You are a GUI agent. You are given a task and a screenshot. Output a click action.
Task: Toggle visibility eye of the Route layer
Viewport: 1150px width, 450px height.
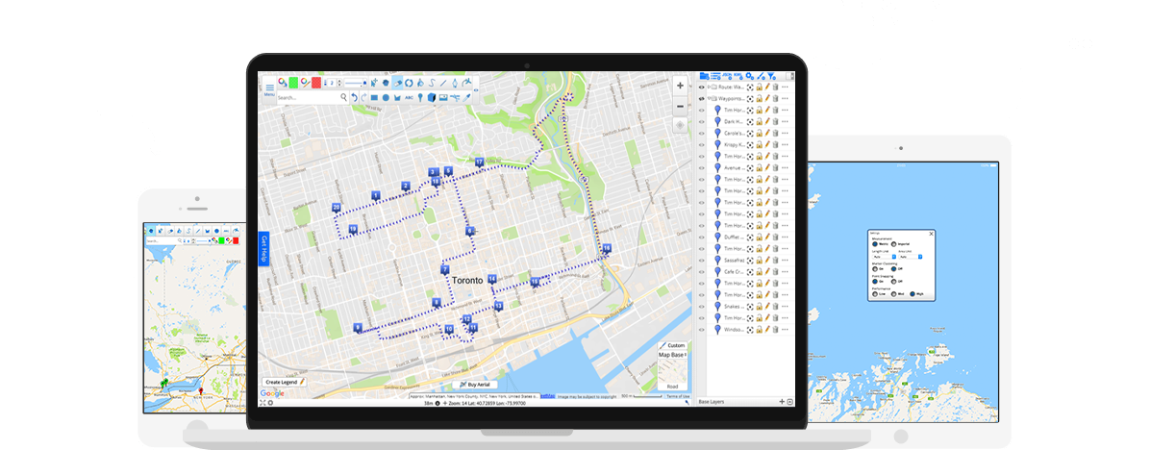click(x=702, y=87)
